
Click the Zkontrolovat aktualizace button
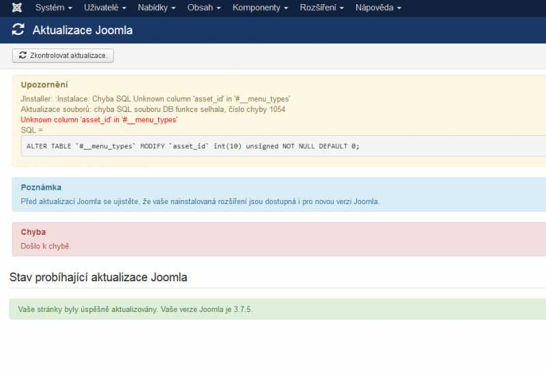(x=63, y=55)
